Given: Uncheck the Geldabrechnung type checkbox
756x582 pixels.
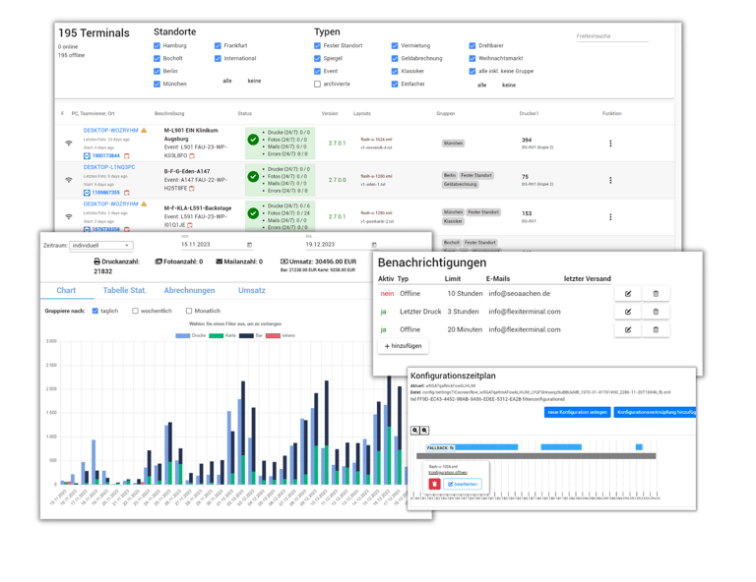Looking at the screenshot, I should 395,58.
